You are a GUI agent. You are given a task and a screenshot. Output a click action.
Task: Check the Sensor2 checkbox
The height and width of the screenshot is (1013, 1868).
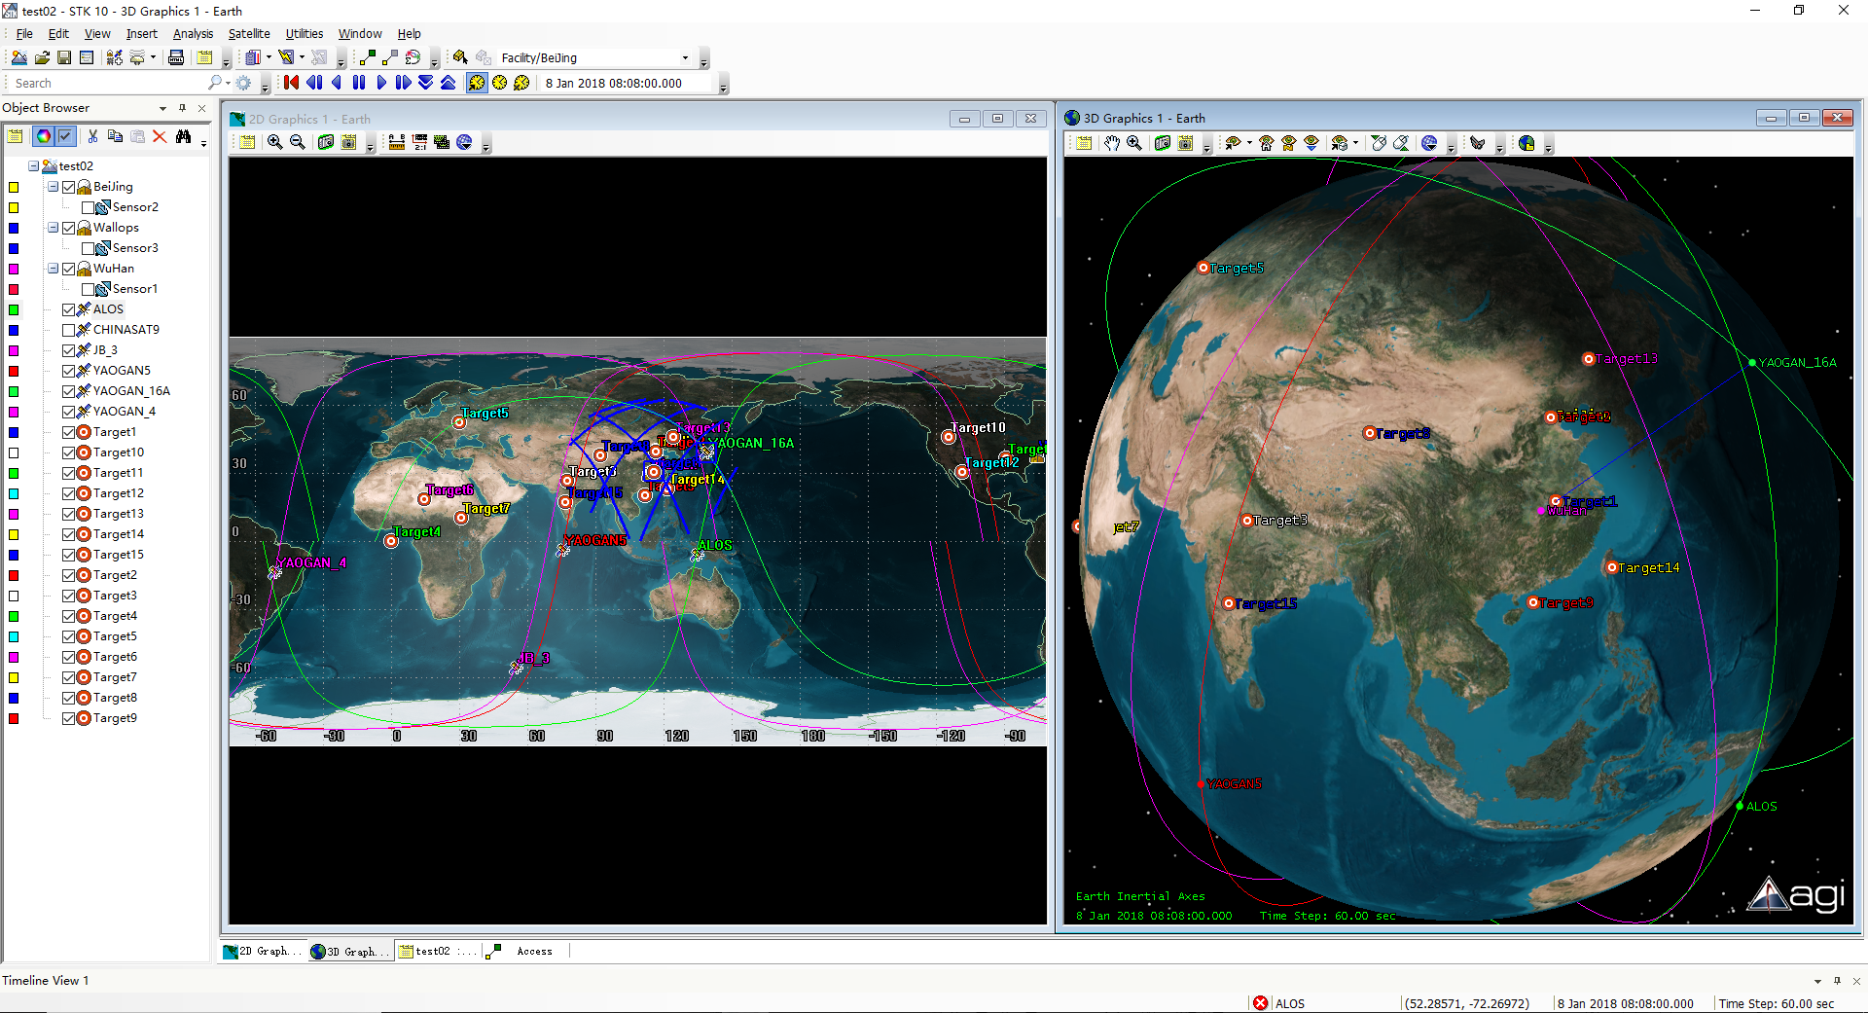(89, 207)
